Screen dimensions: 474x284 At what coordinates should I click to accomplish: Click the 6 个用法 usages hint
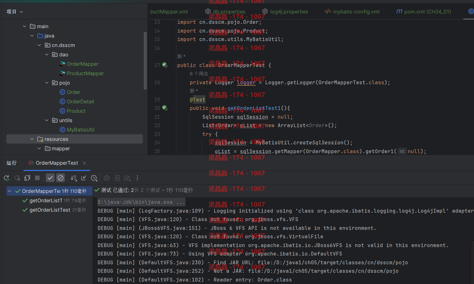[x=199, y=74]
